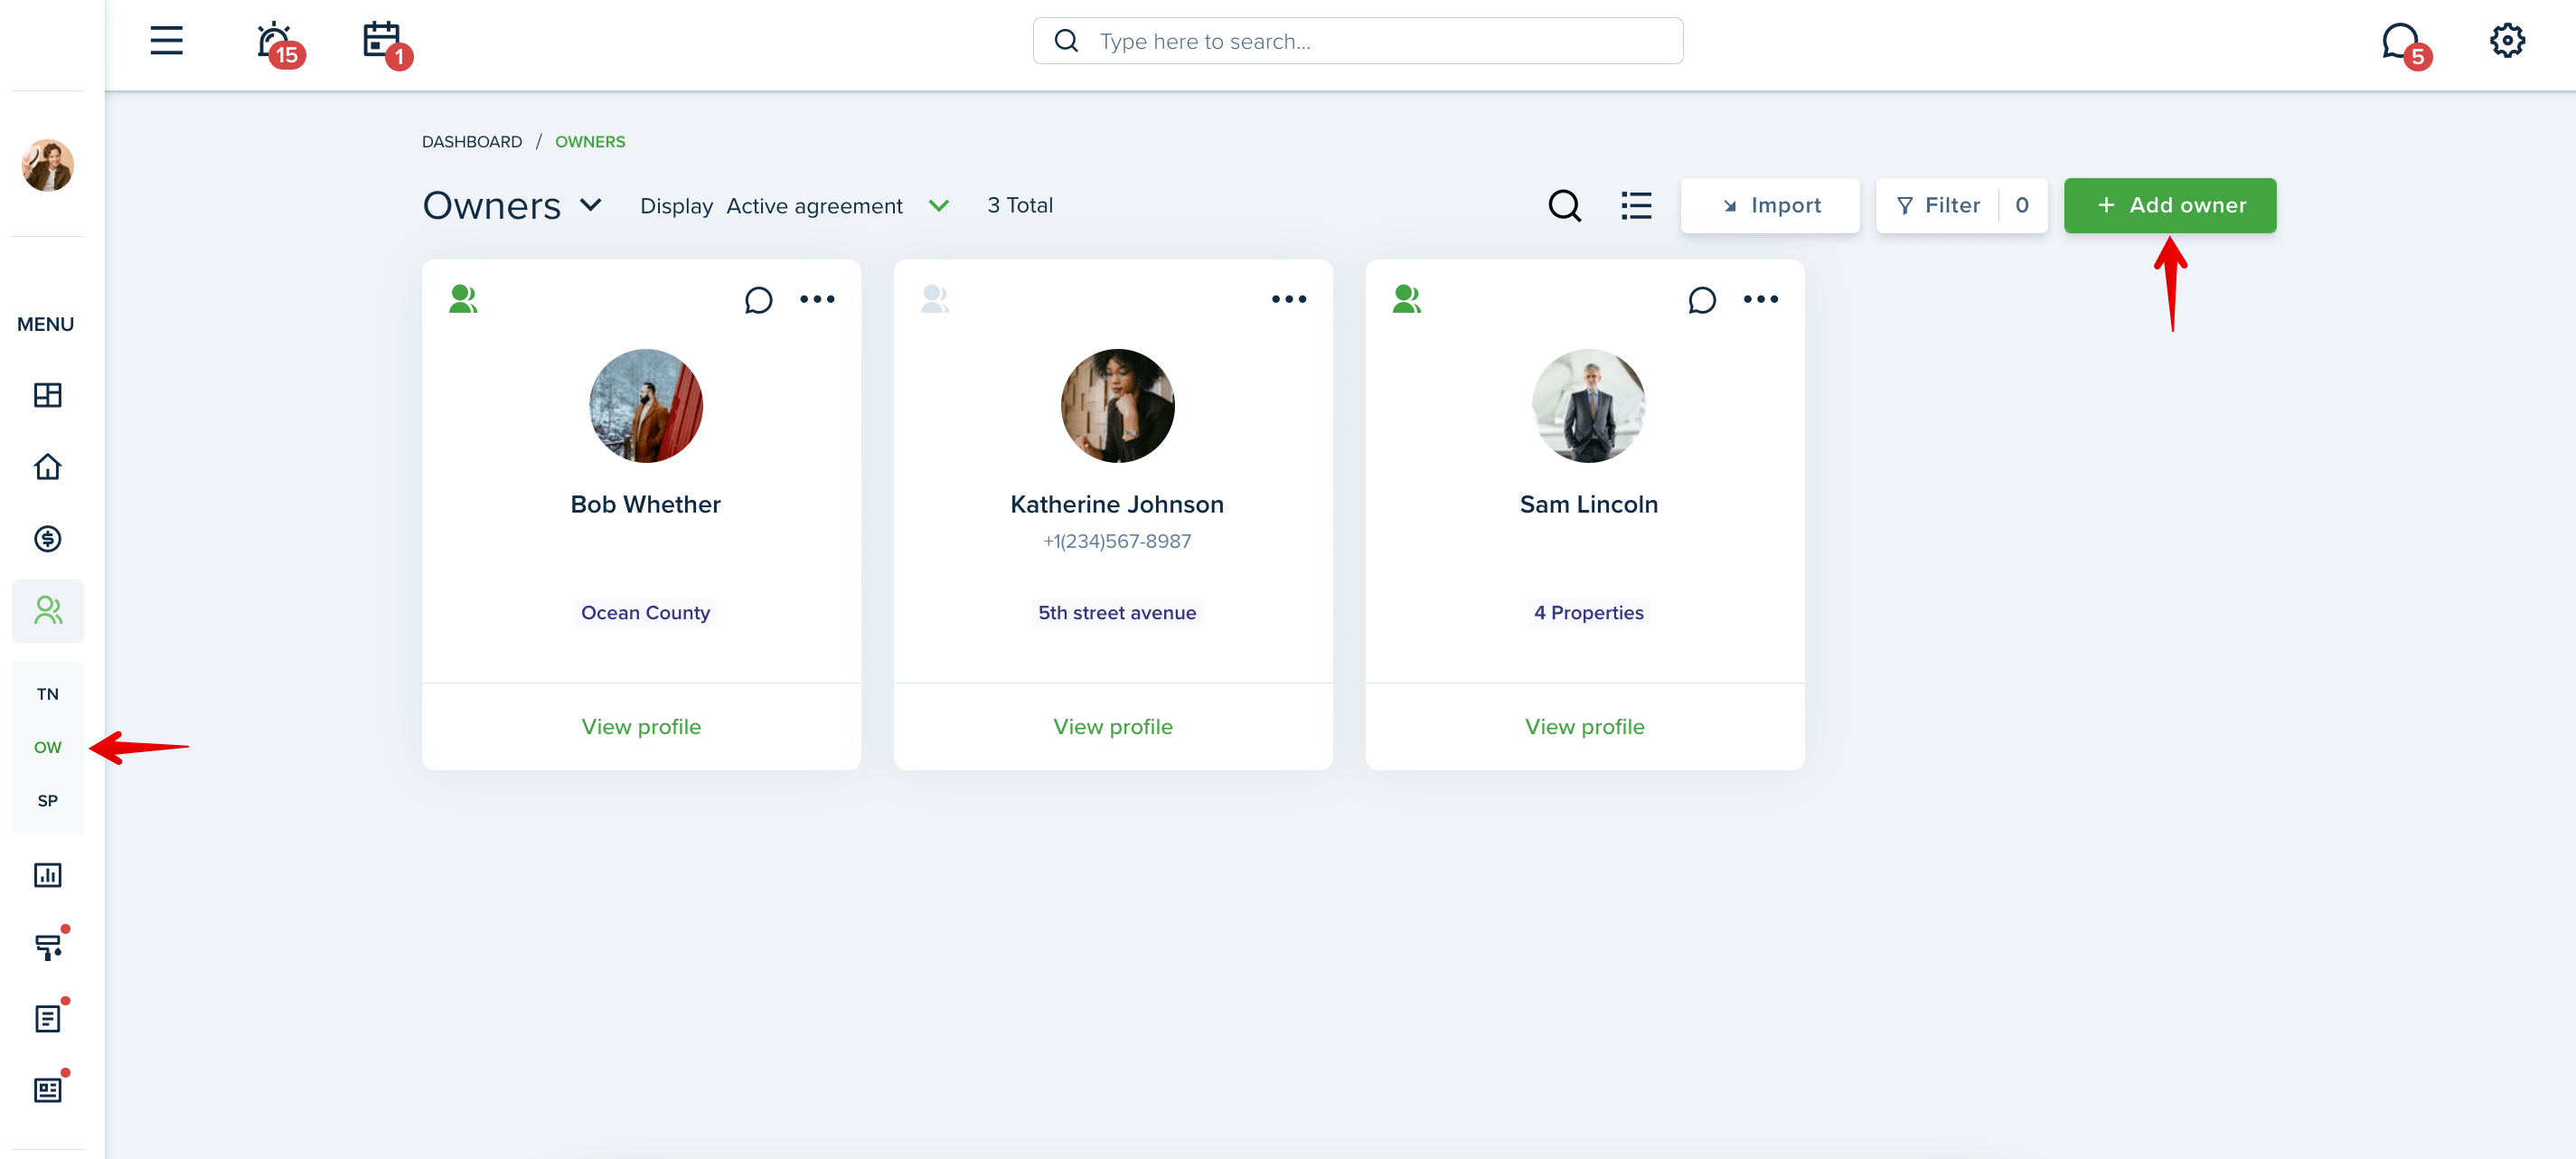This screenshot has height=1159, width=2576.
Task: Select SP submenu item
Action: click(47, 801)
